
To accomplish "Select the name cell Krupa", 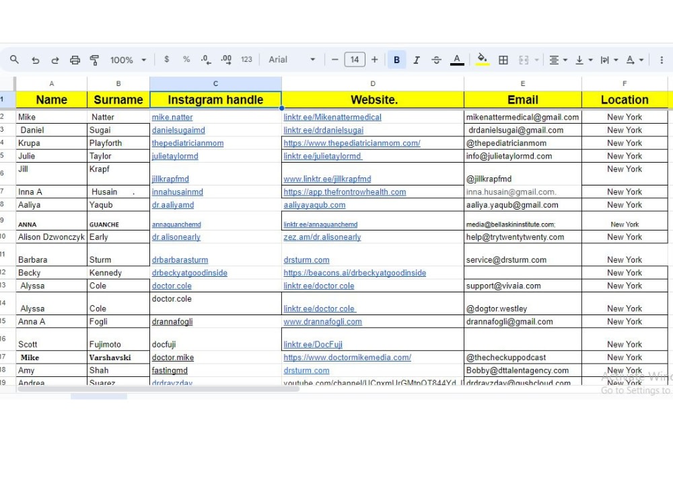I will (52, 143).
